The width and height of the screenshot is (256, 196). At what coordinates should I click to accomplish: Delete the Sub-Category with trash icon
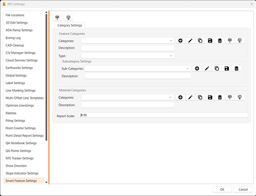[237, 68]
